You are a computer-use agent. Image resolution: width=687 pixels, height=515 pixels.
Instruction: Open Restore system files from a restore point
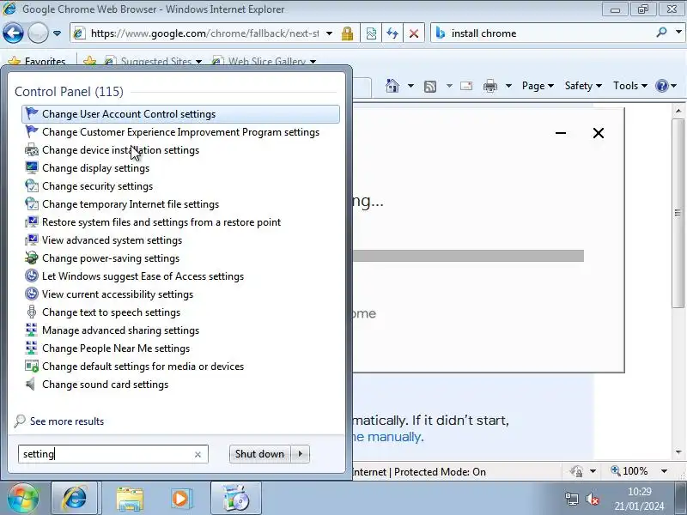click(x=180, y=222)
